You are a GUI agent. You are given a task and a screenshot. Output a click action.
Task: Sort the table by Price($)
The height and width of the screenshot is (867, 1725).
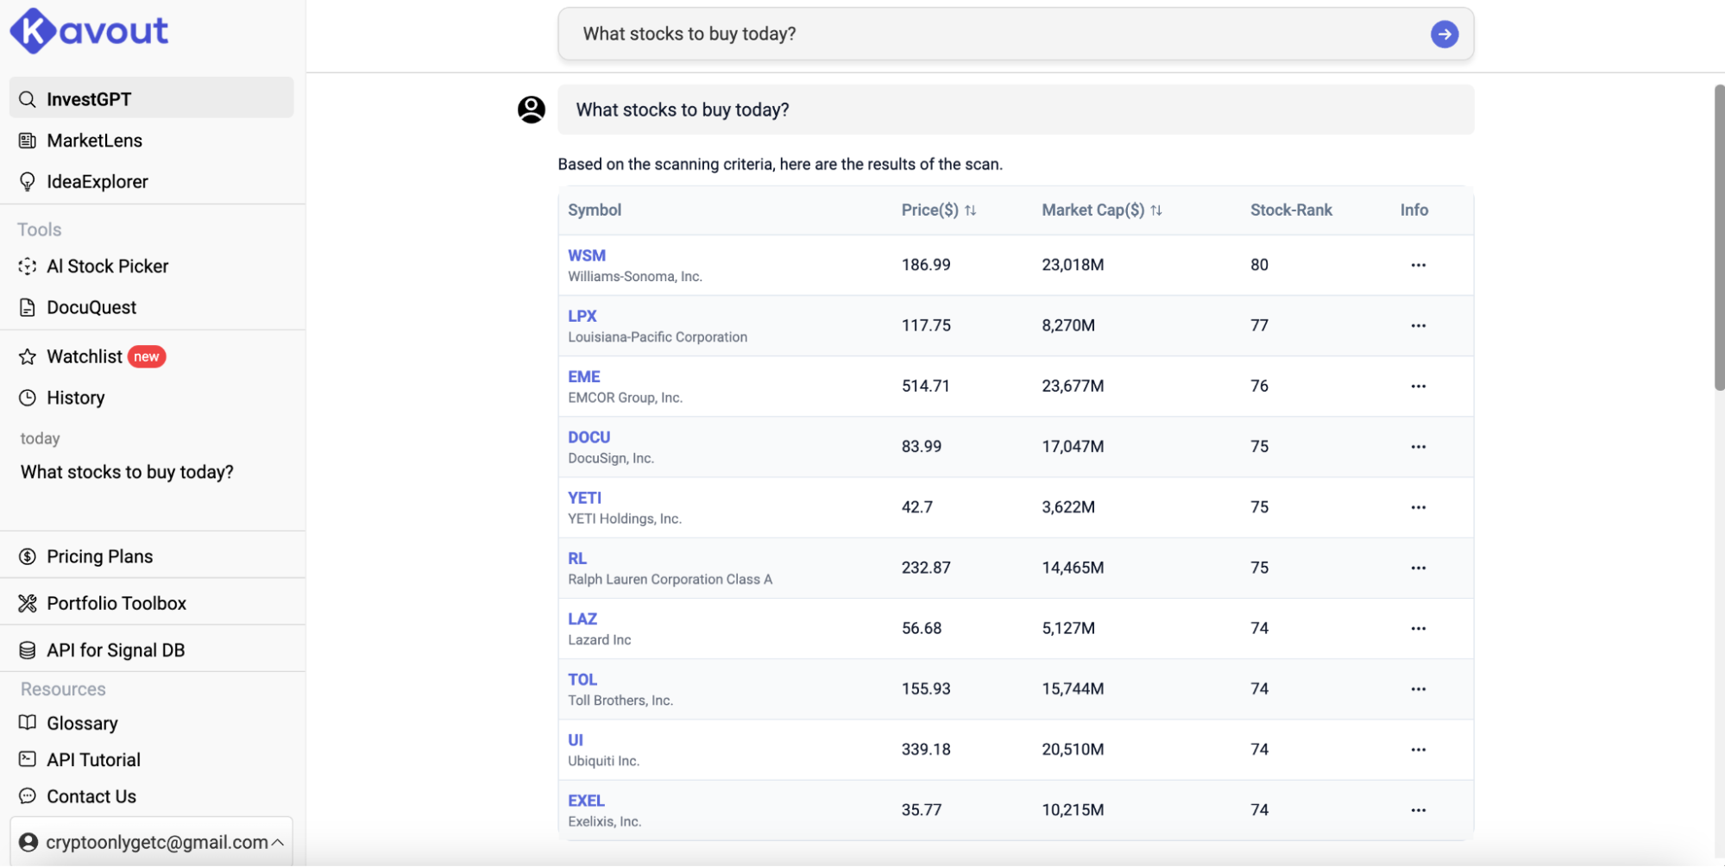970,210
